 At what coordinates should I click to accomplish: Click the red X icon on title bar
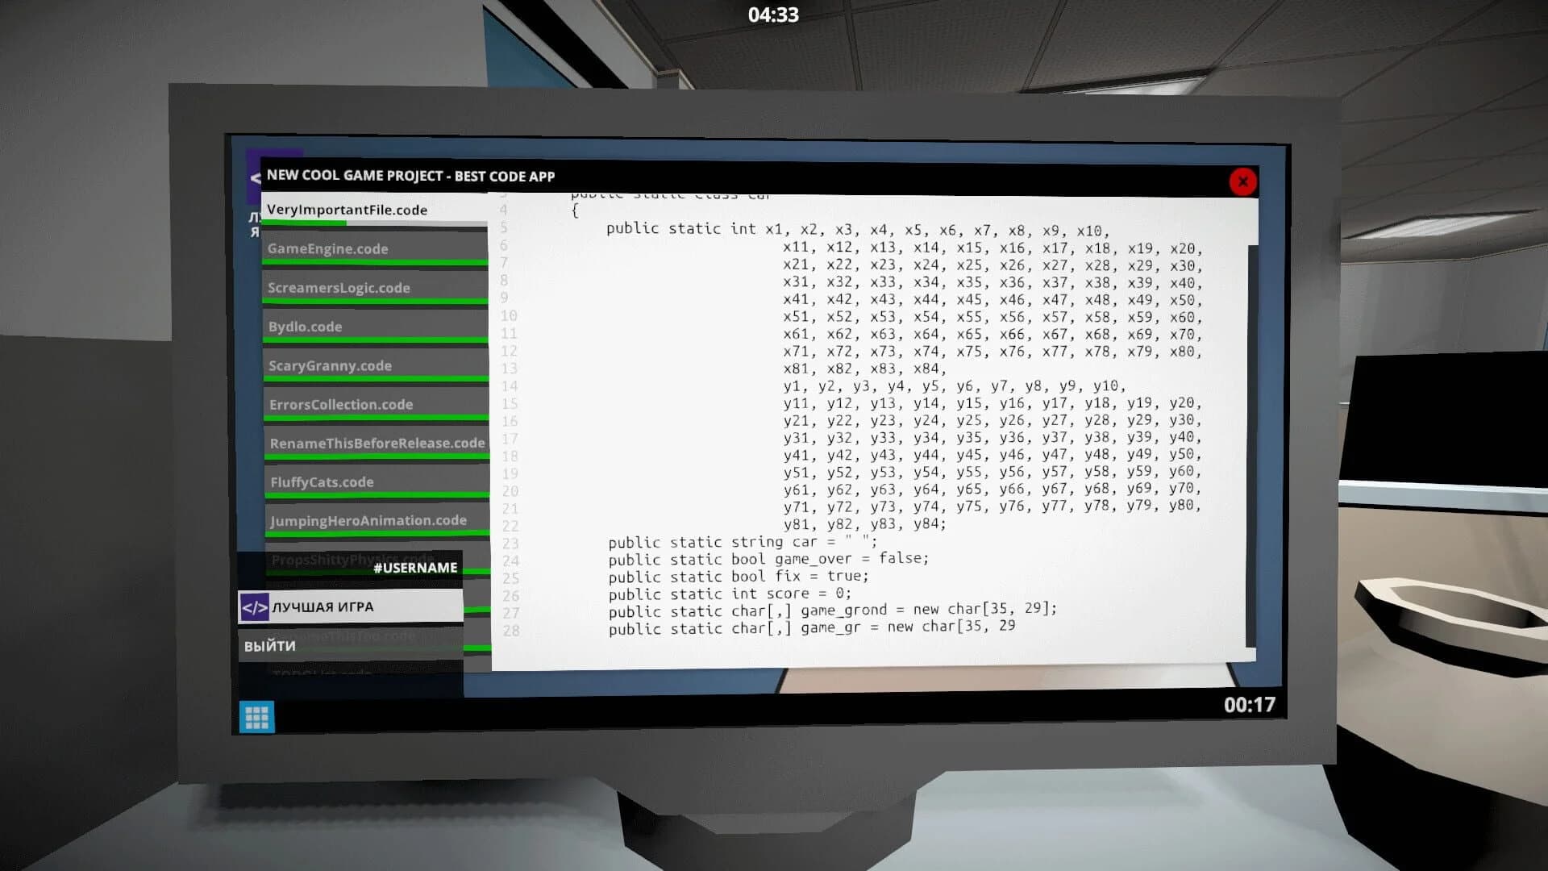coord(1242,181)
